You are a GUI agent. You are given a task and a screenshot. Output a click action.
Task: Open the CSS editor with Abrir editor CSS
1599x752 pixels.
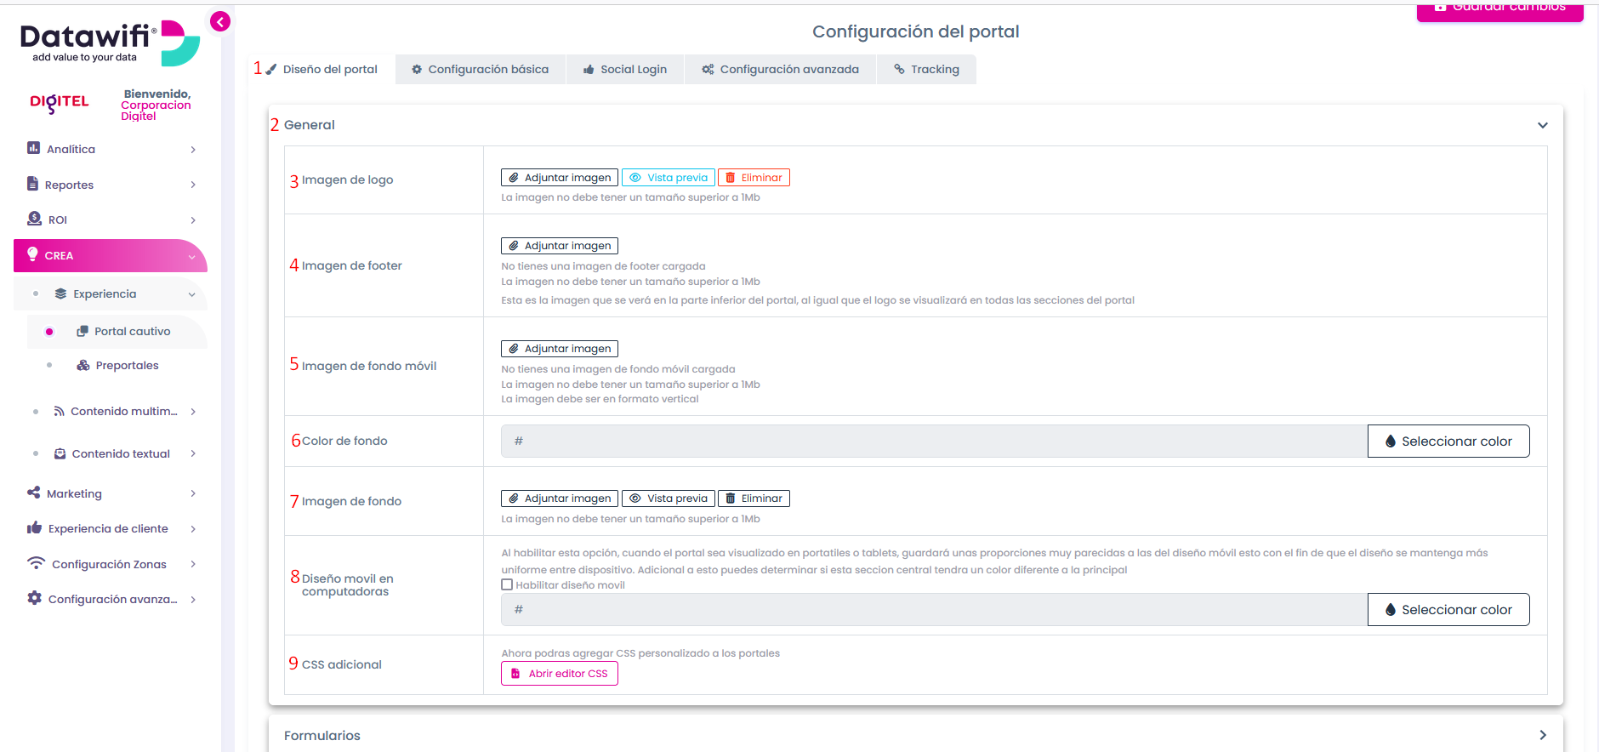[560, 674]
